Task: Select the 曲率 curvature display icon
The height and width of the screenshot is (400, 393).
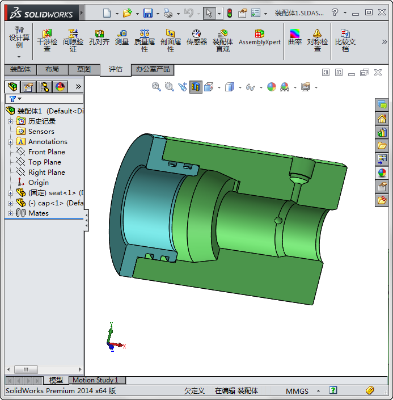Action: pos(295,37)
